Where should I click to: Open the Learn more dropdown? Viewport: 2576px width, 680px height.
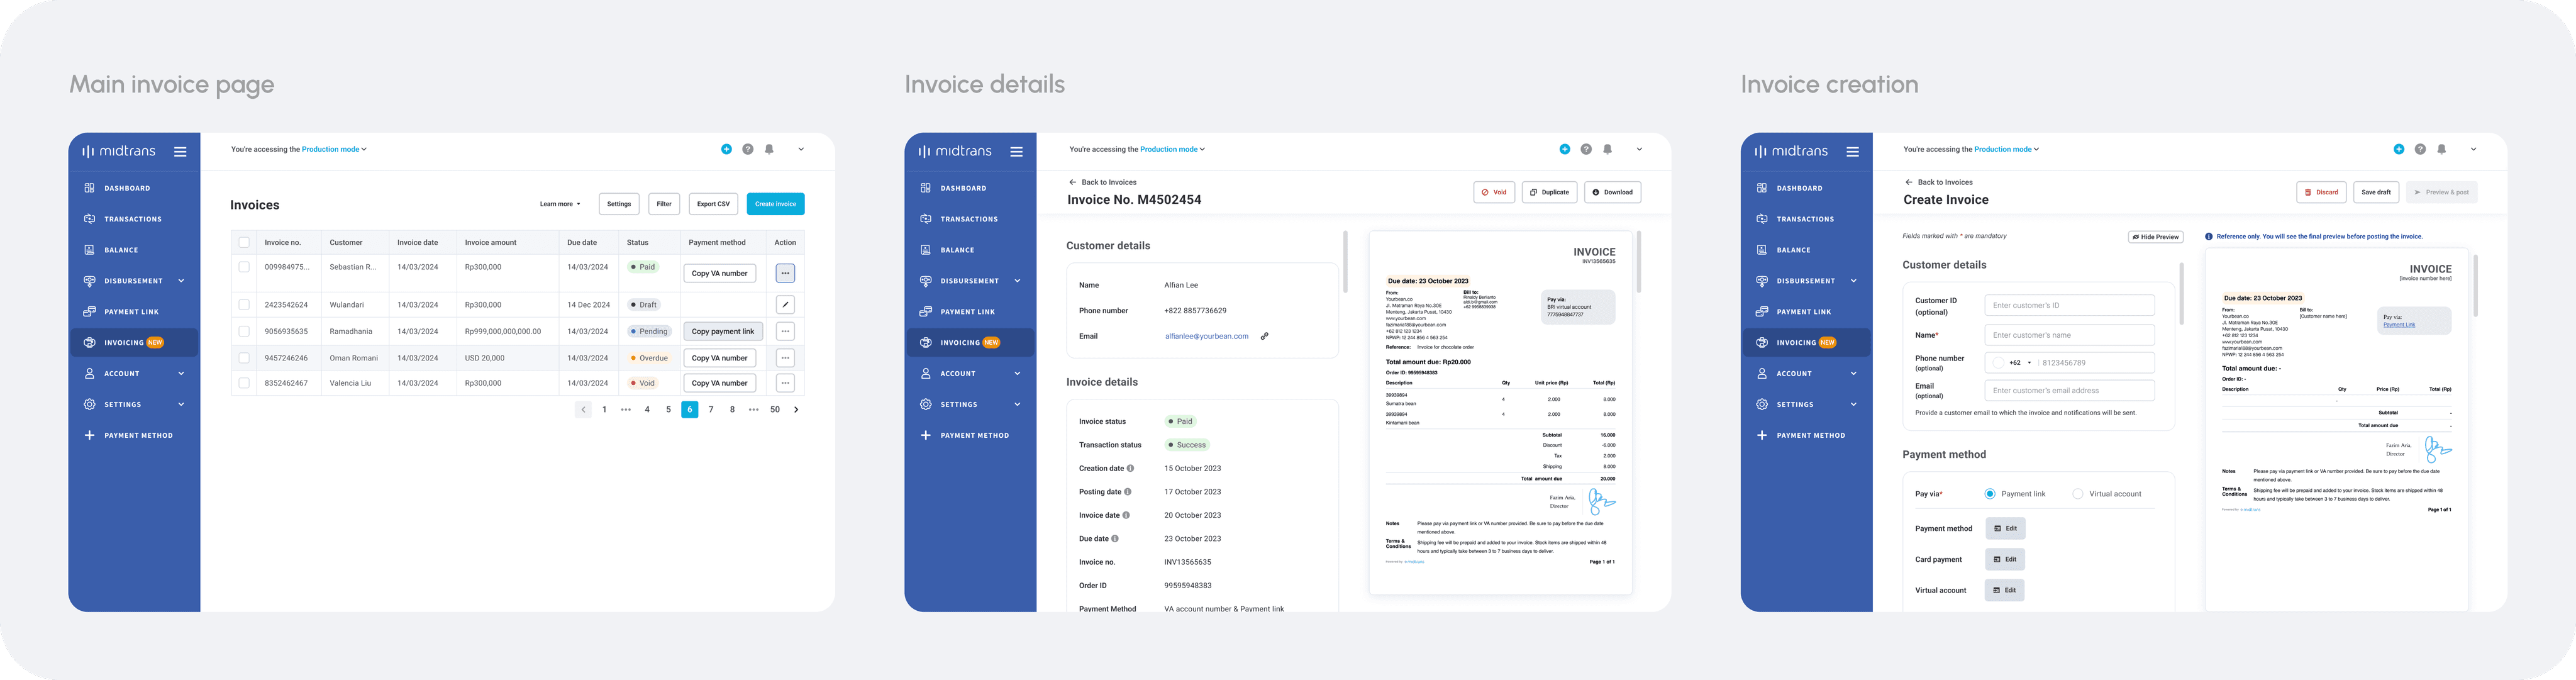pyautogui.click(x=560, y=204)
